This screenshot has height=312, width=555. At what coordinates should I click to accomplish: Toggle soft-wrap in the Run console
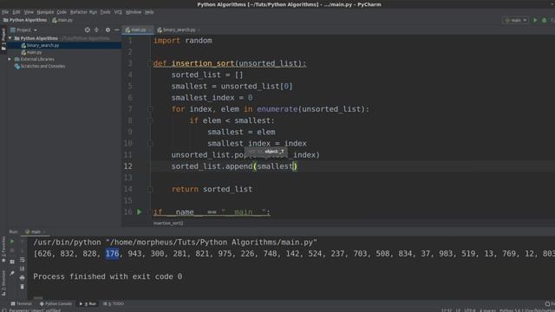(x=22, y=260)
